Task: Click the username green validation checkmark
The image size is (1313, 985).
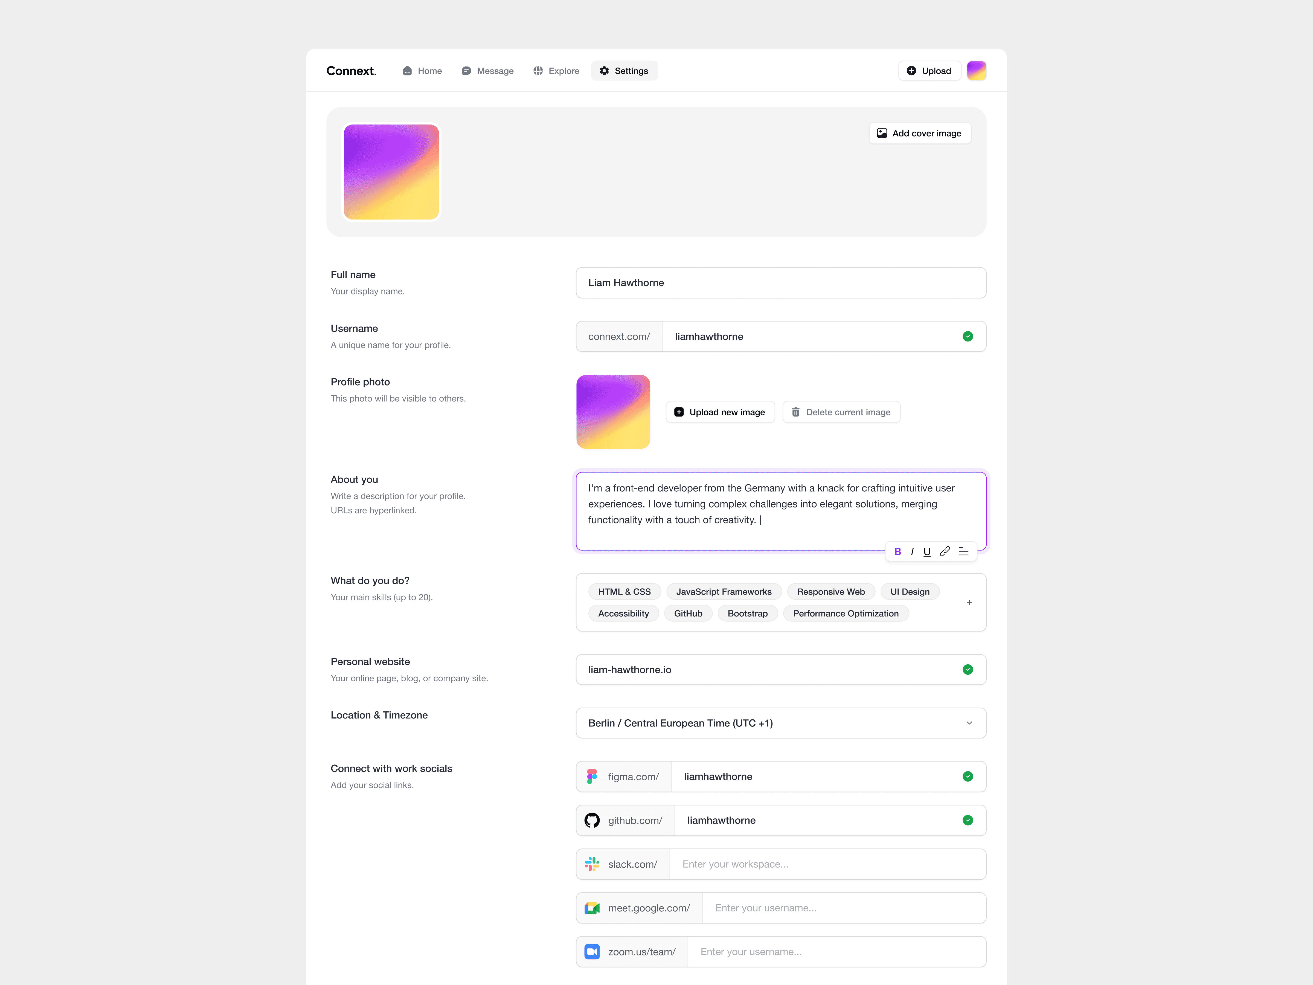Action: pyautogui.click(x=968, y=337)
